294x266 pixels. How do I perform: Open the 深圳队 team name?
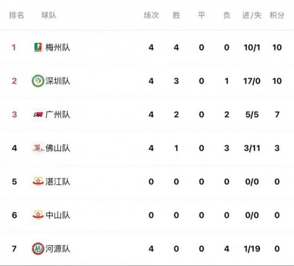coord(58,81)
